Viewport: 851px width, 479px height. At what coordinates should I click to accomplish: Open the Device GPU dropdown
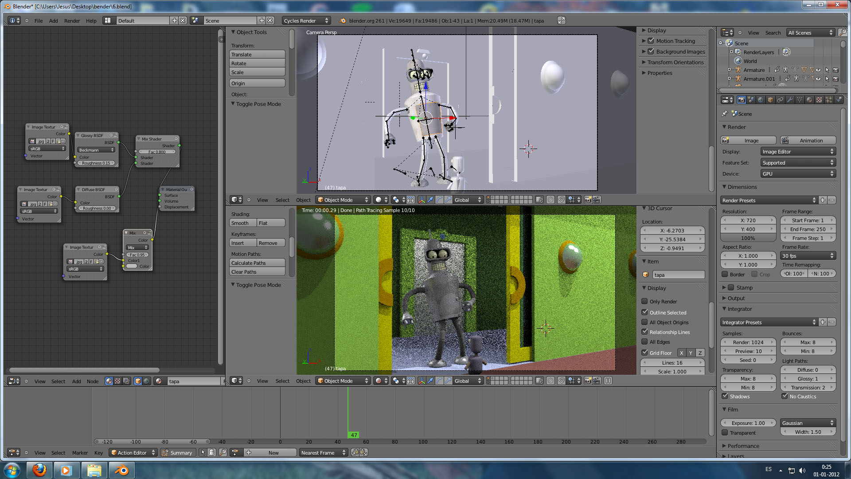click(x=798, y=174)
